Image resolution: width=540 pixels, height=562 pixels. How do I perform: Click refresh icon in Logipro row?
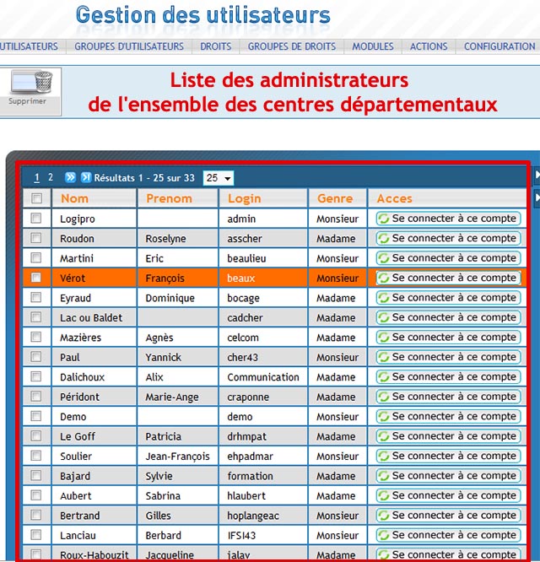[384, 219]
